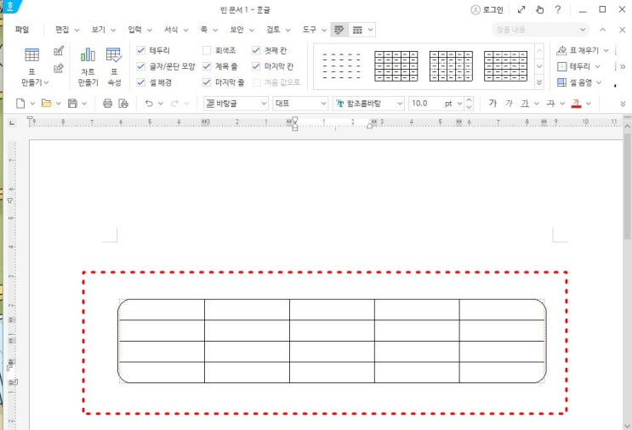632x430 pixels.
Task: Open 표 속성 table properties
Action: [114, 54]
